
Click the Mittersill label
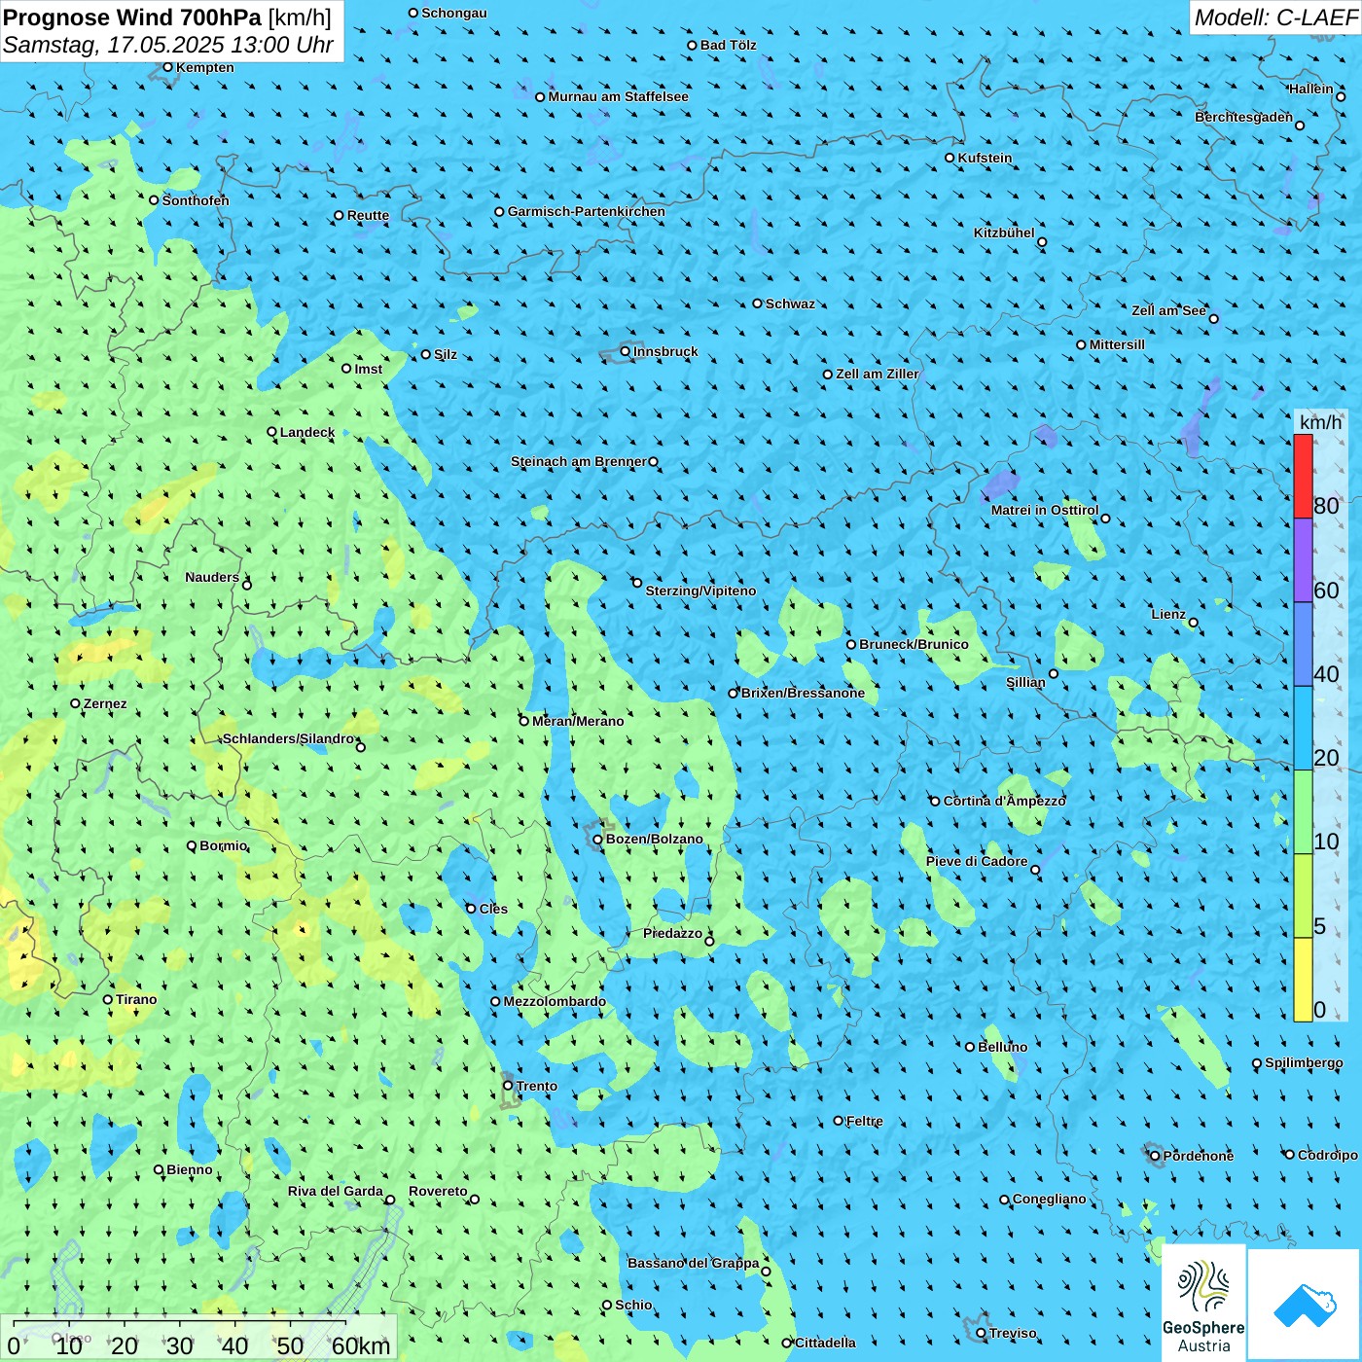pyautogui.click(x=1117, y=344)
